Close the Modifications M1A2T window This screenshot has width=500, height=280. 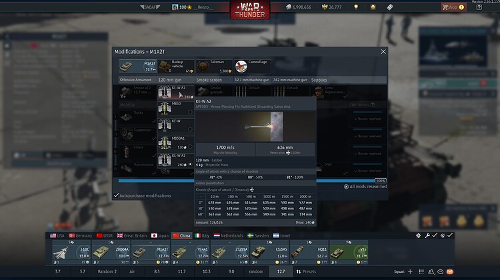point(383,52)
